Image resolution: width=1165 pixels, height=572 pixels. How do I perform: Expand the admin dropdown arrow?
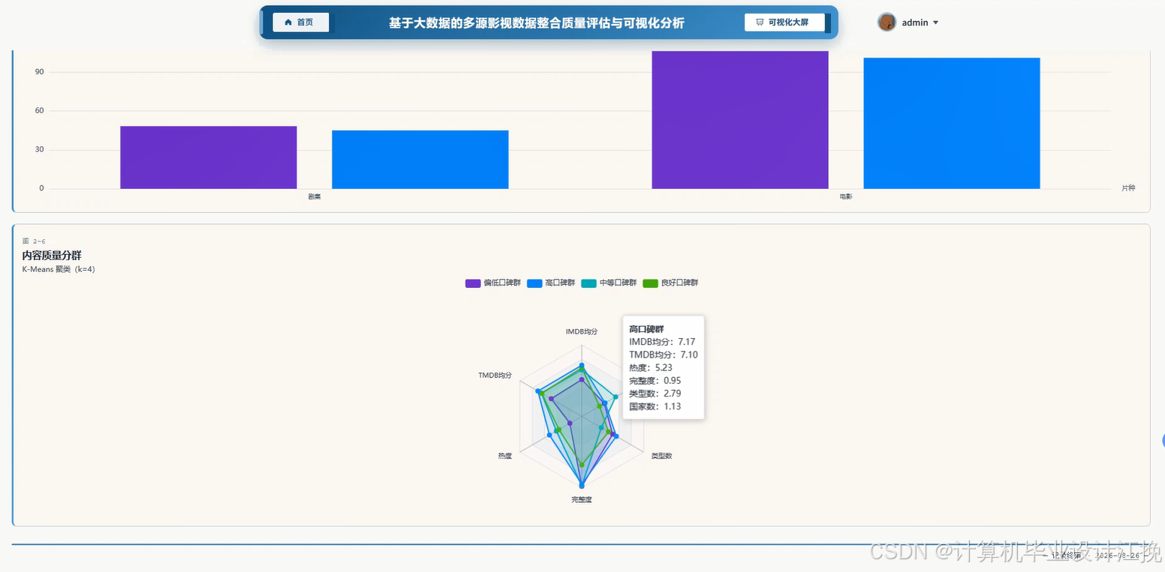coord(935,22)
